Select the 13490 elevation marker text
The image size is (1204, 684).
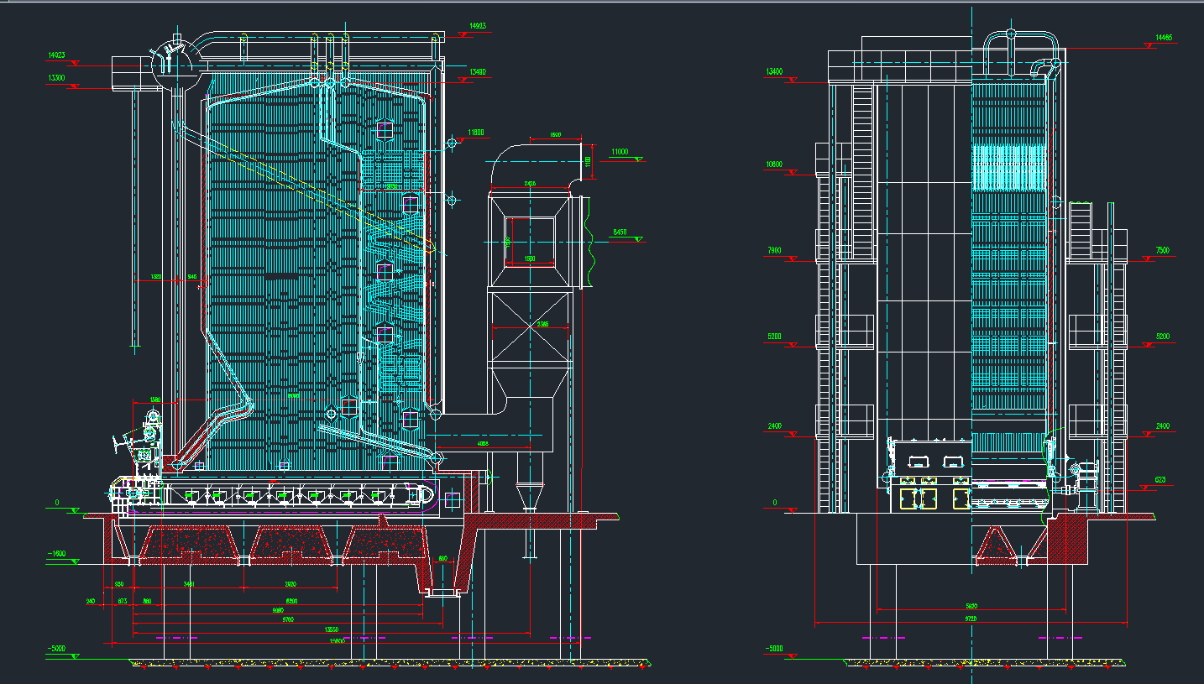pyautogui.click(x=478, y=72)
